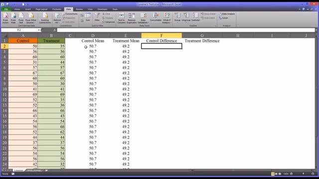Switch to the Page Layout ribbon tab

[41, 9]
